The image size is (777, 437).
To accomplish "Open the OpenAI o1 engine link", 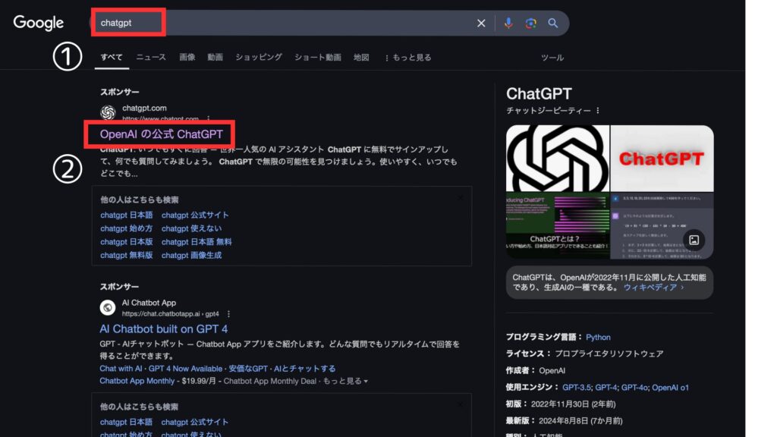I will point(670,388).
